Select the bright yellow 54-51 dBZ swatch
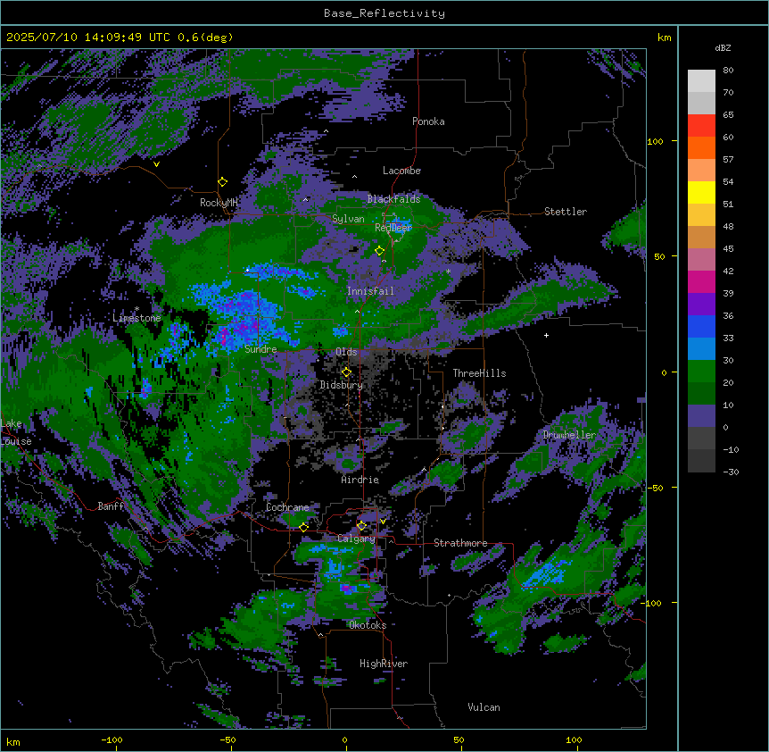This screenshot has width=769, height=752. 701,192
